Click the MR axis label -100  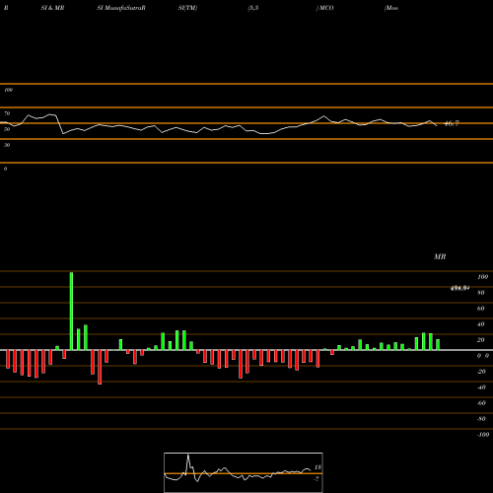[x=483, y=435]
